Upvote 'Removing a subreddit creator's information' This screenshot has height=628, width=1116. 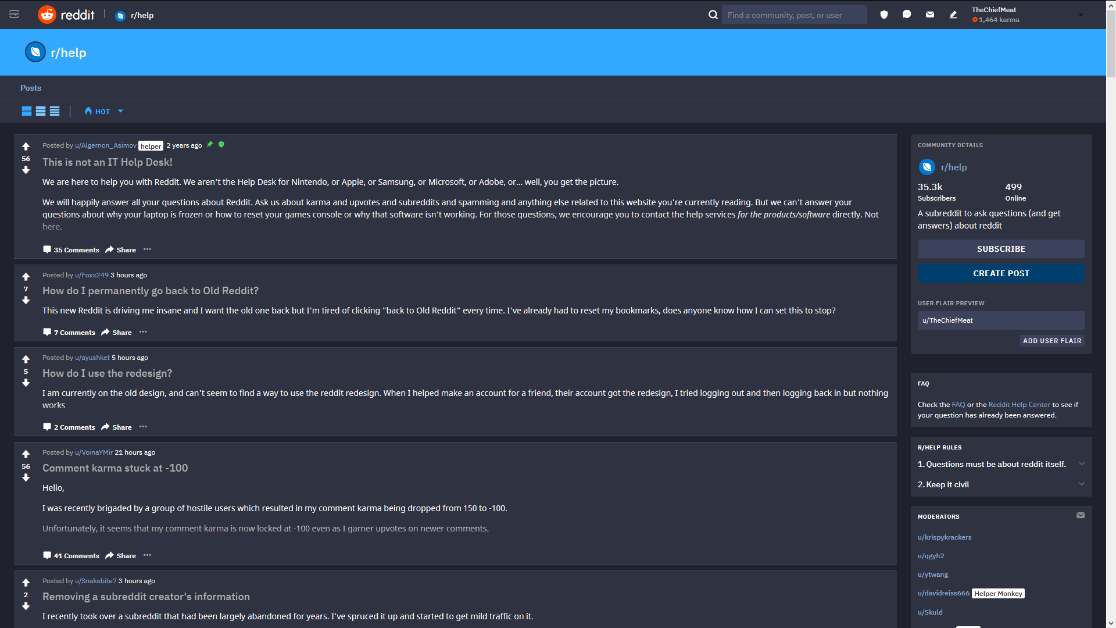pyautogui.click(x=26, y=583)
